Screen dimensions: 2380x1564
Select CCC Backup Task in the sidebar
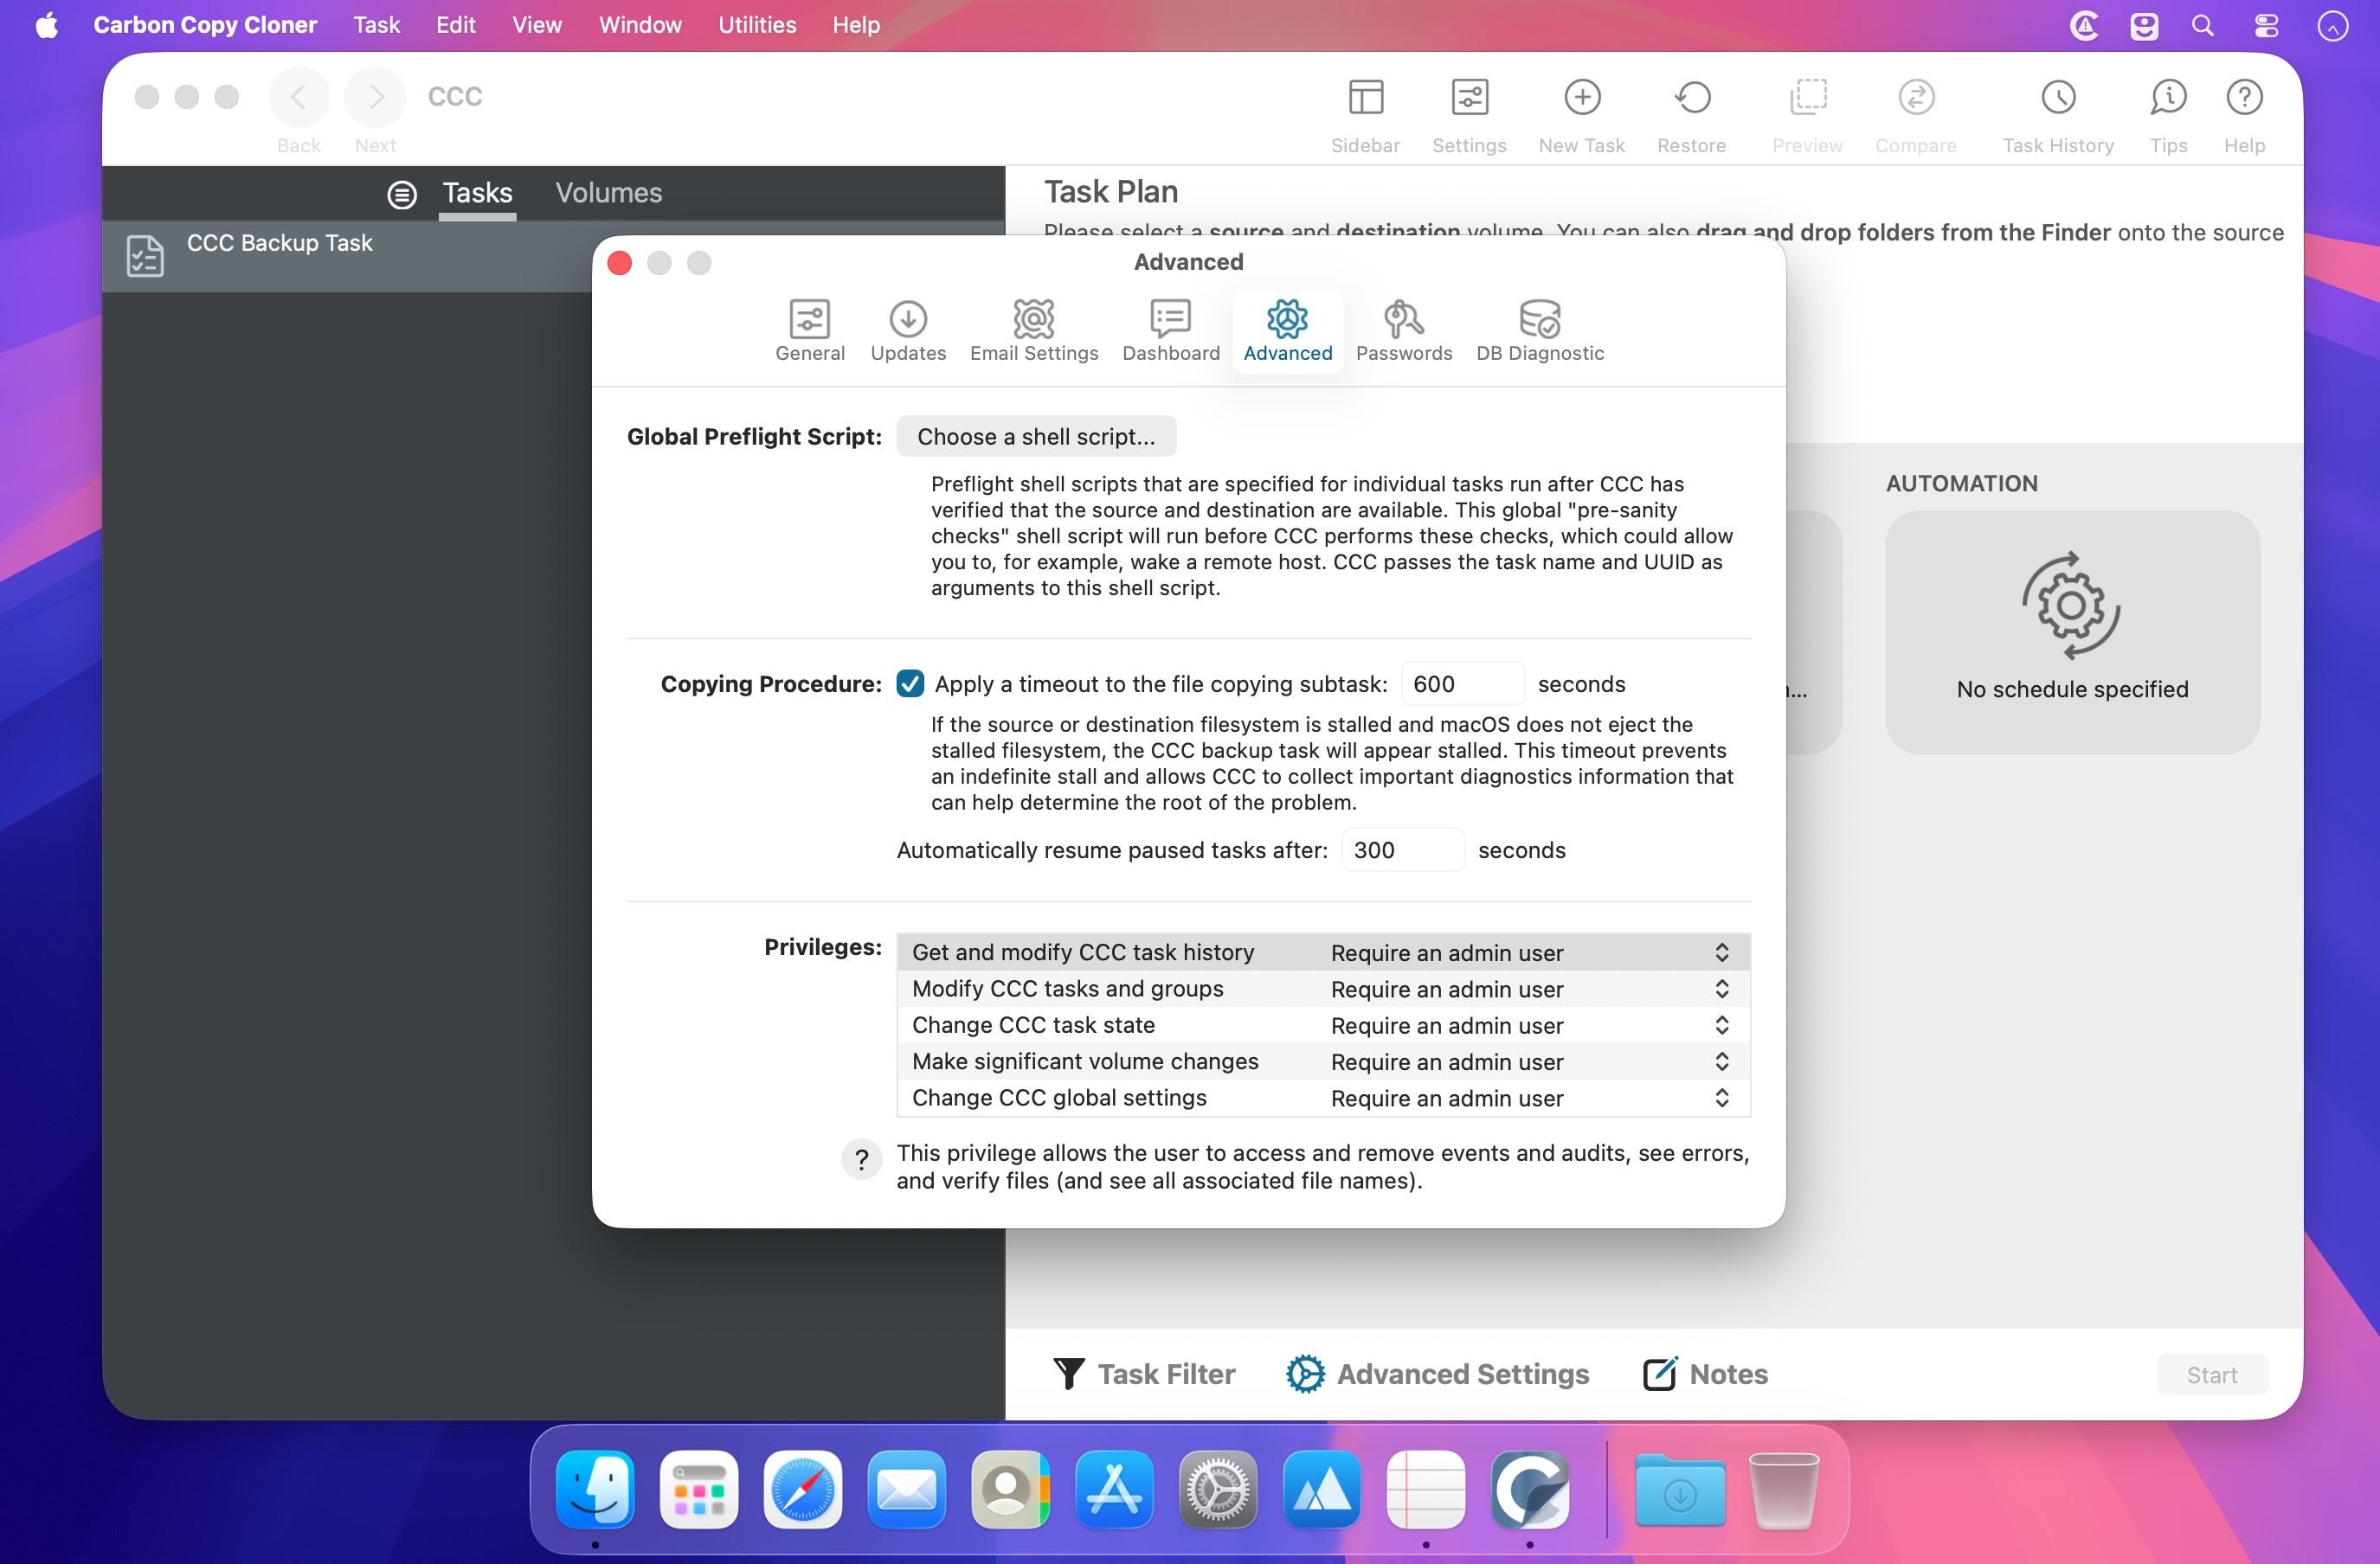[555, 256]
